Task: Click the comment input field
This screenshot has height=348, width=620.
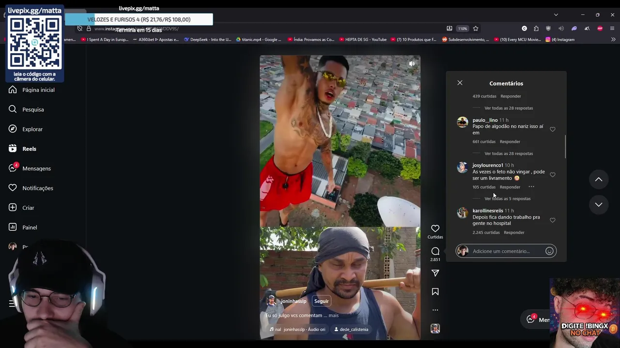Action: (501, 251)
